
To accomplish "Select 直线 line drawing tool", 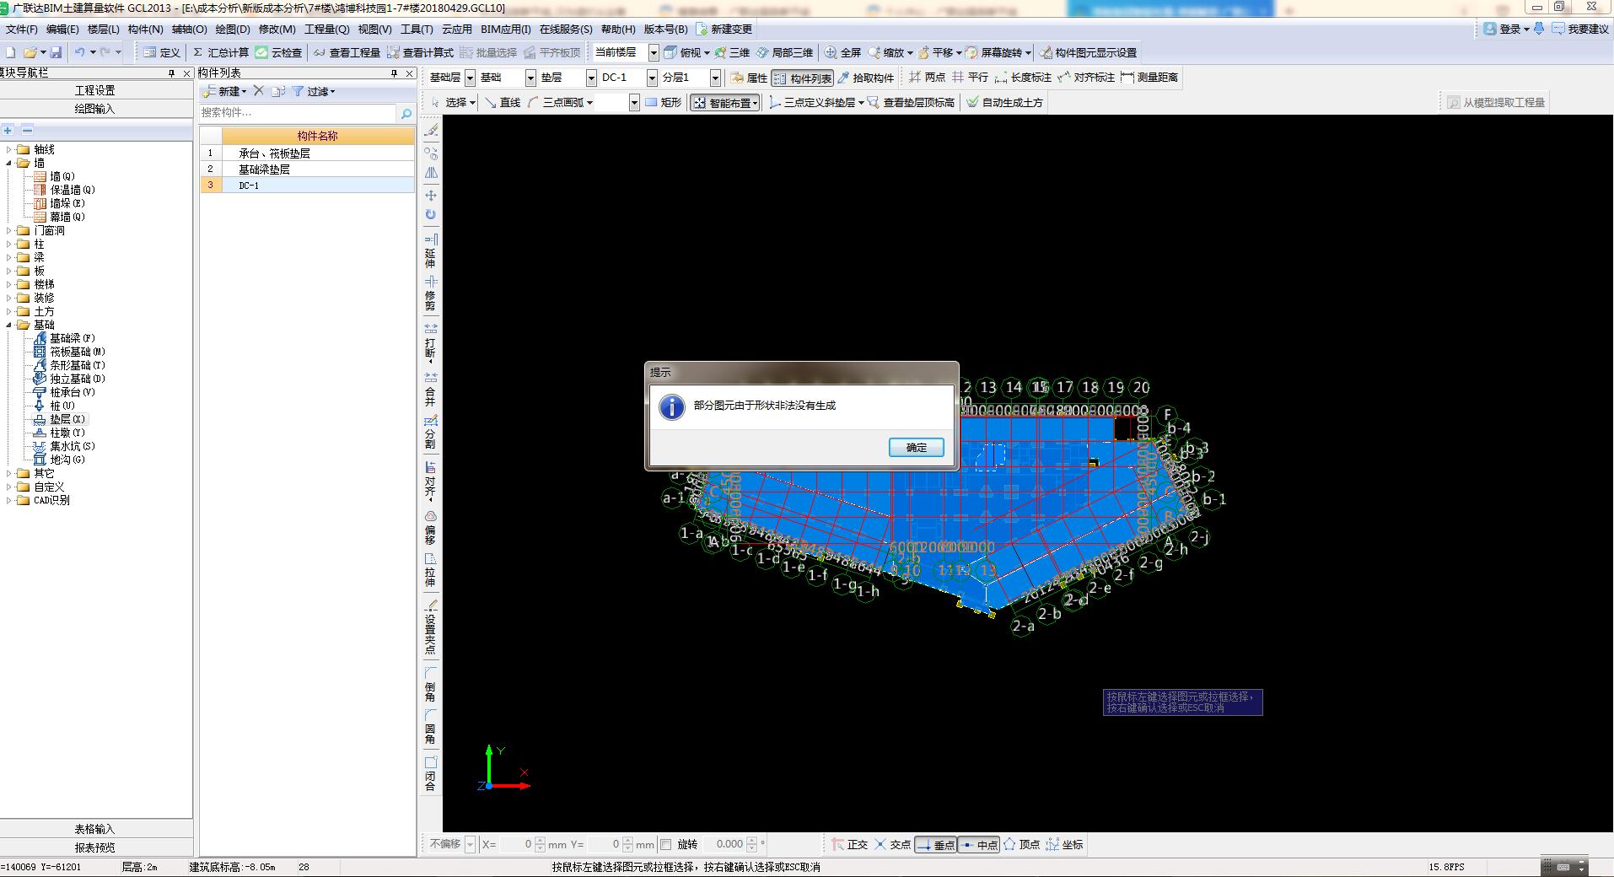I will tap(502, 102).
